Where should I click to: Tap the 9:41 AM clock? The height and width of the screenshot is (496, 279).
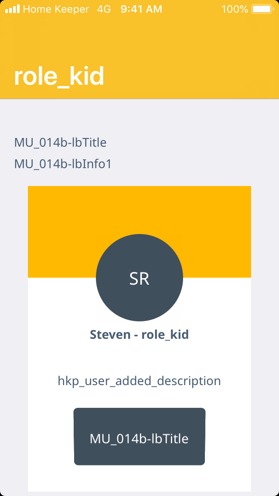coord(141,9)
